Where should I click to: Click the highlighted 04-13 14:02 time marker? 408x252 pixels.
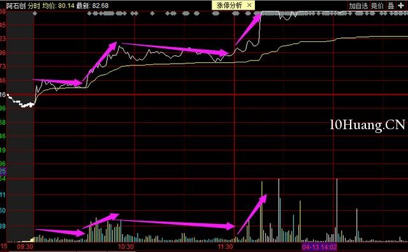[x=319, y=246]
